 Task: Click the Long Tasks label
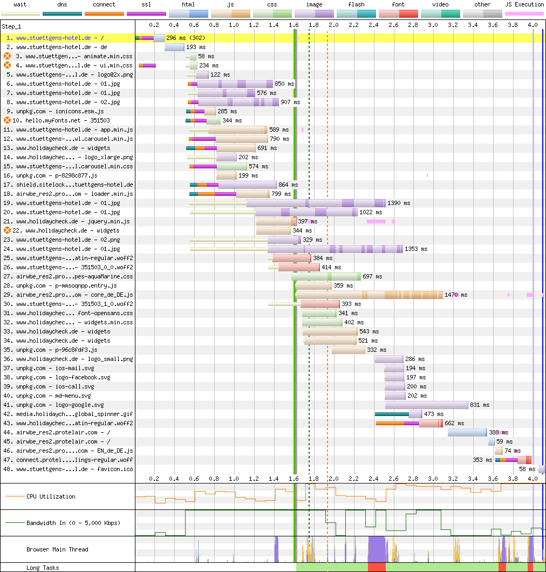point(43,568)
